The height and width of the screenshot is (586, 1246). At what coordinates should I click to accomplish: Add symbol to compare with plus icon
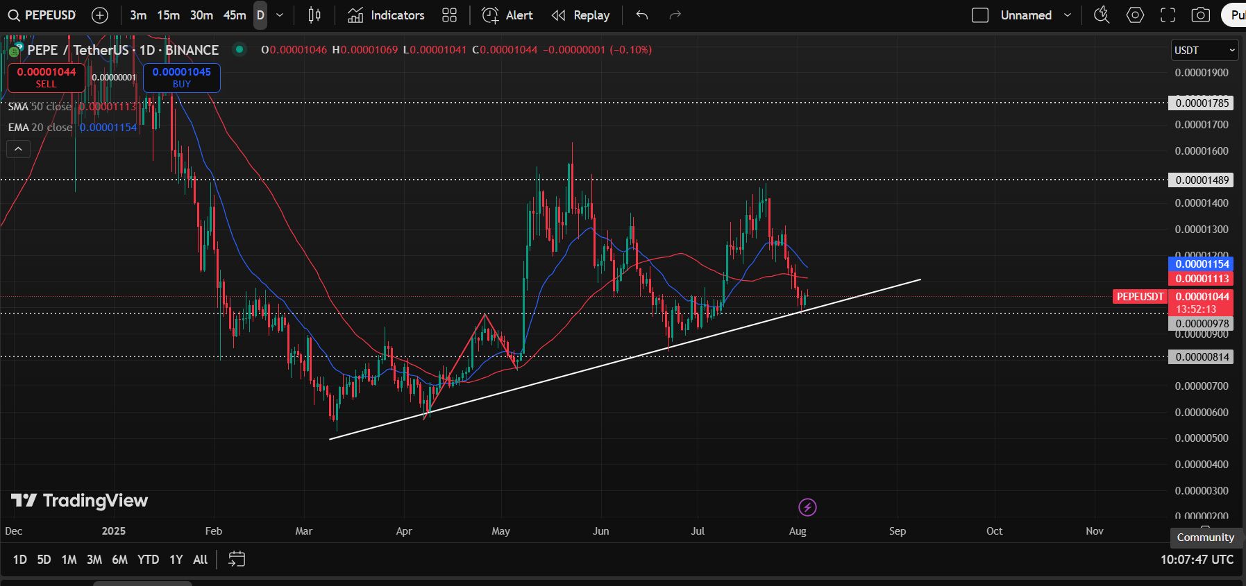[100, 15]
